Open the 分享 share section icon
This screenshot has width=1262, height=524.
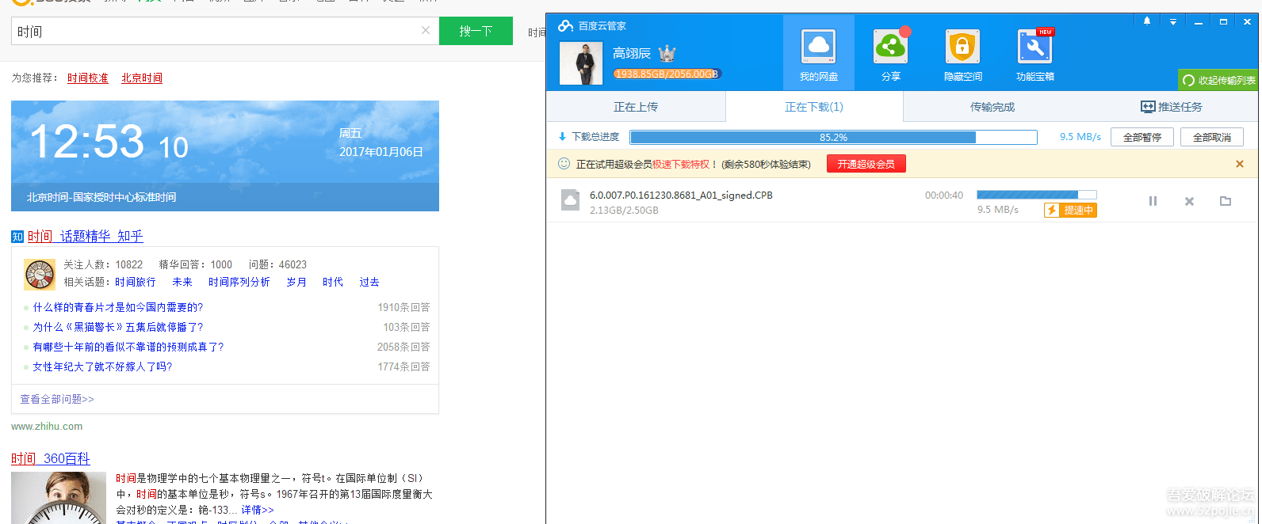(891, 53)
